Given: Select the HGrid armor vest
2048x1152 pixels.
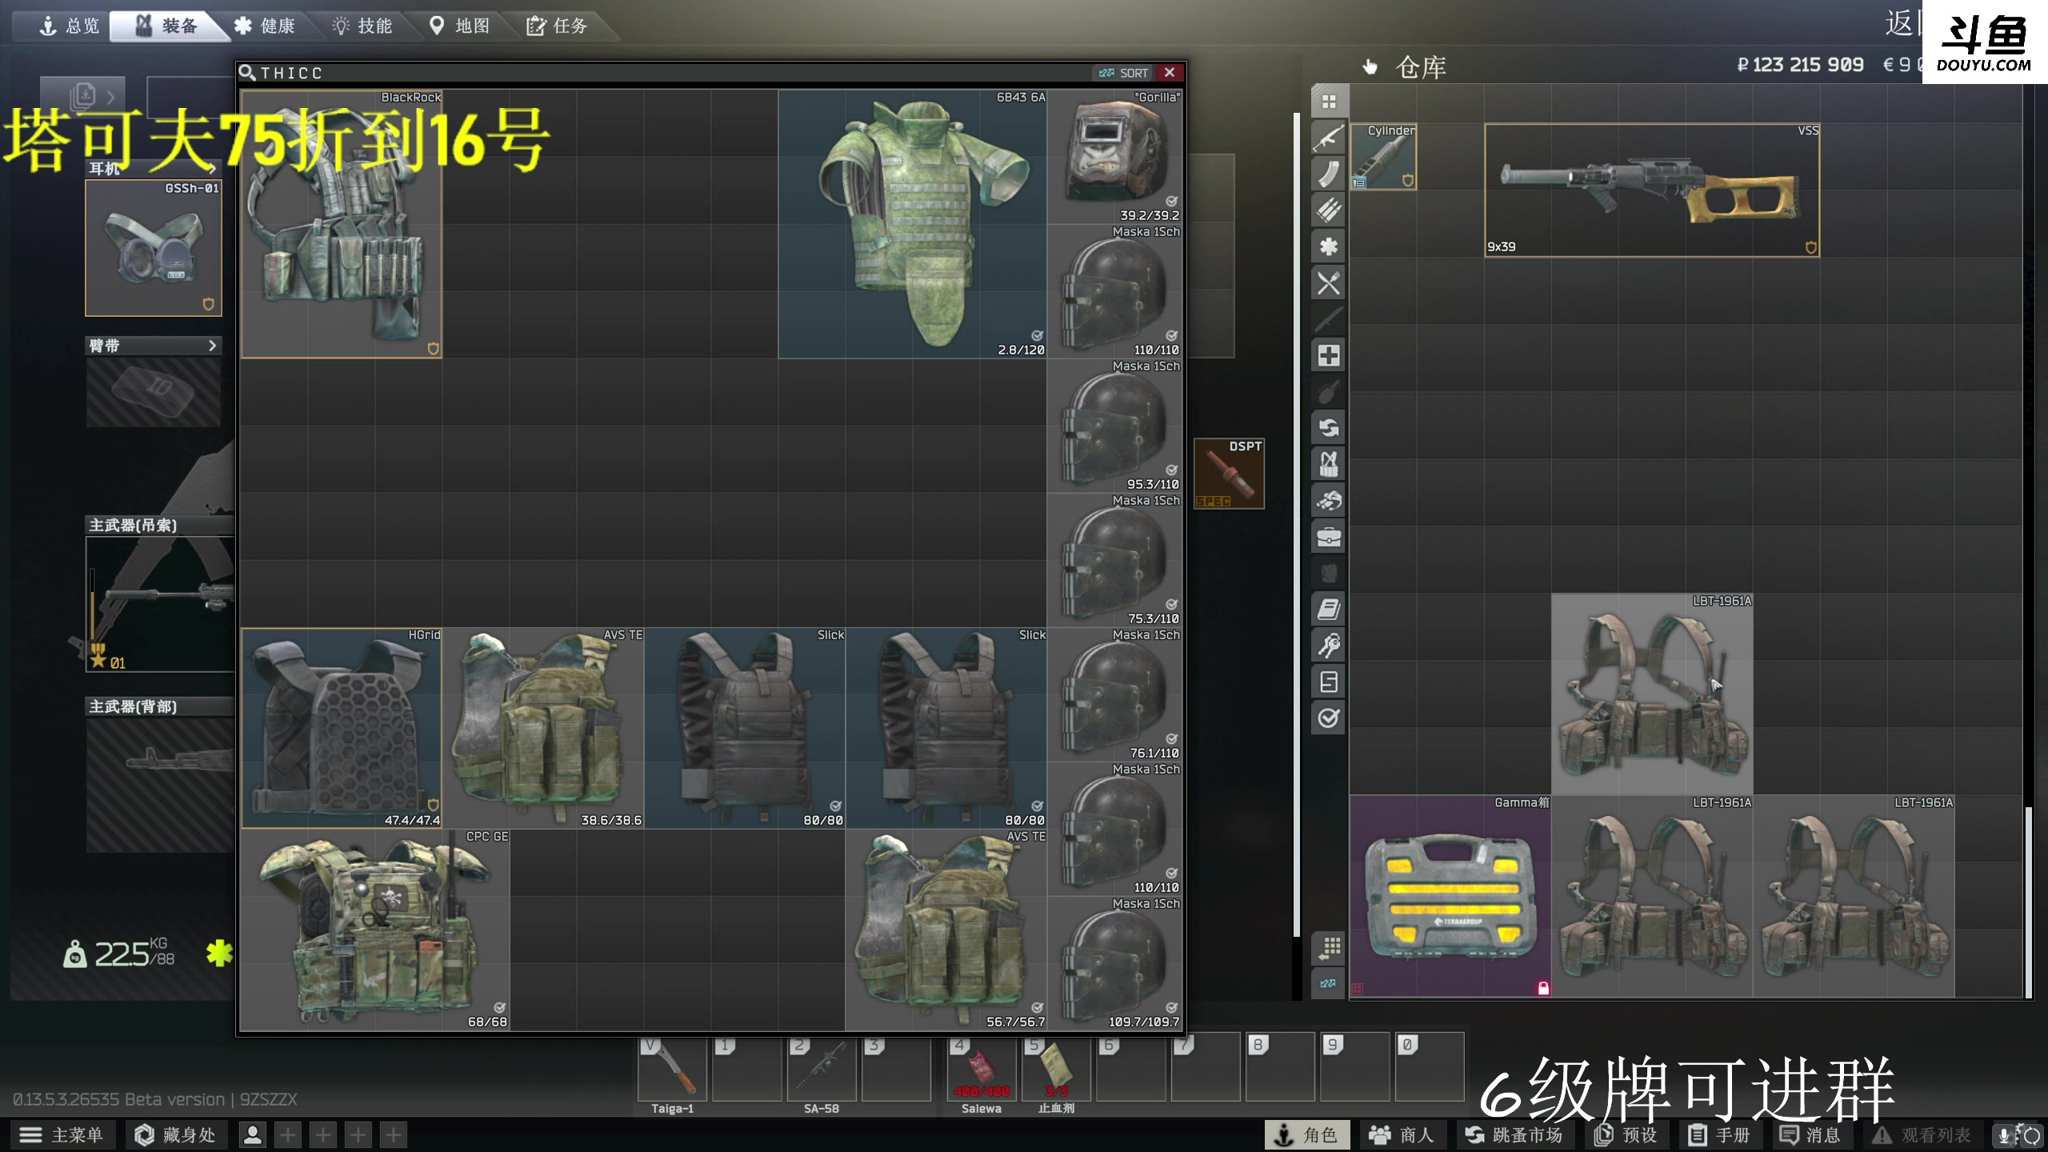Looking at the screenshot, I should 342,728.
